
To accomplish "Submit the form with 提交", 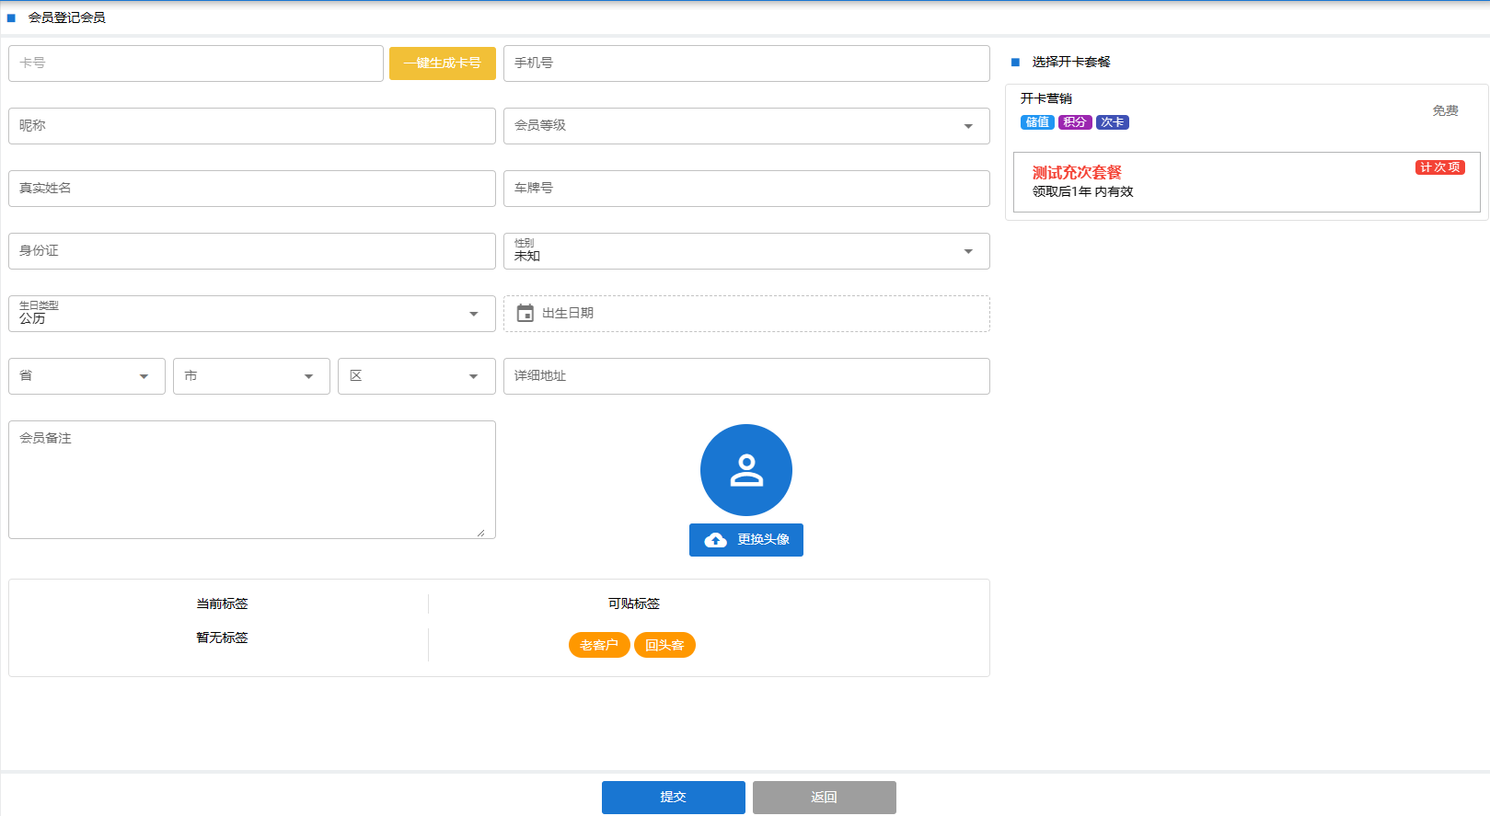I will (x=674, y=798).
